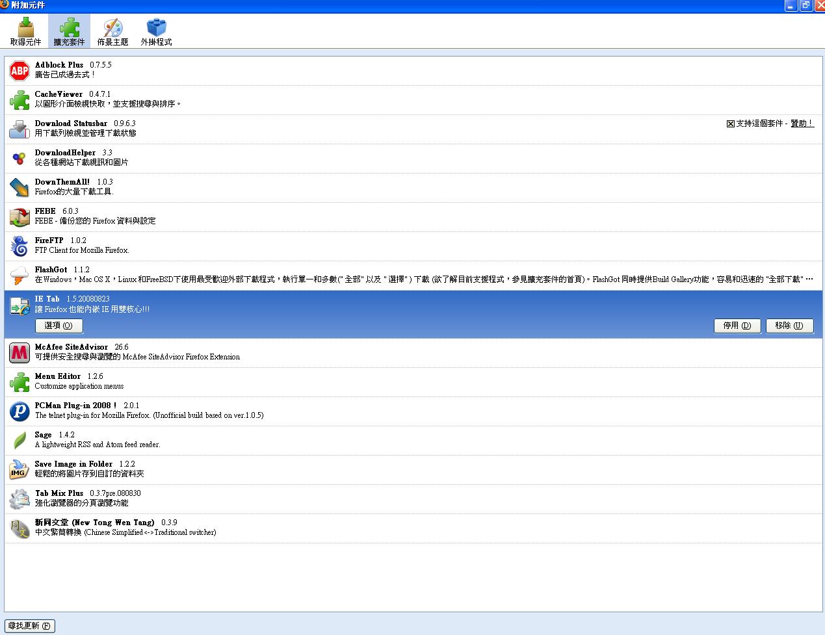This screenshot has height=635, width=825.
Task: Open the 佈景主題 (Themes) tab
Action: 112,31
